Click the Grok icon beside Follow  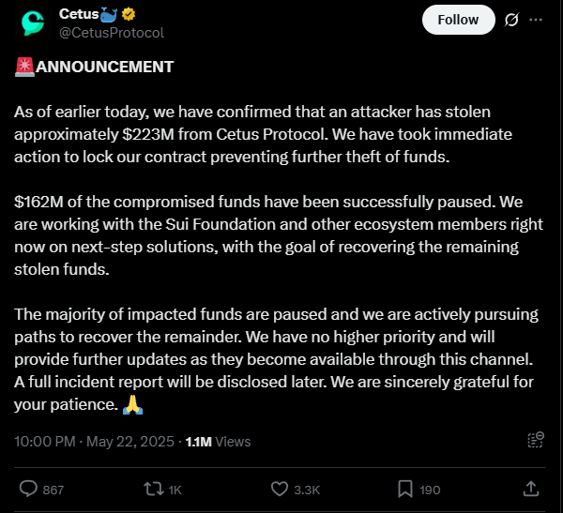coord(512,19)
